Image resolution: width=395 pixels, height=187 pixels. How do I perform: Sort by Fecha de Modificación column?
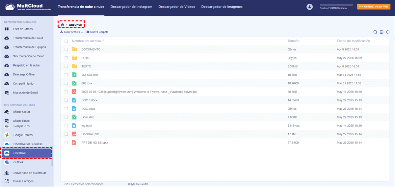353,41
